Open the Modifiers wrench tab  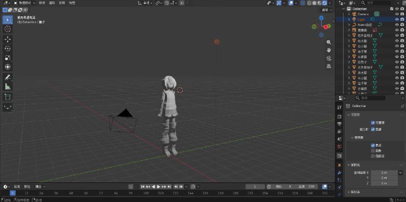340,173
